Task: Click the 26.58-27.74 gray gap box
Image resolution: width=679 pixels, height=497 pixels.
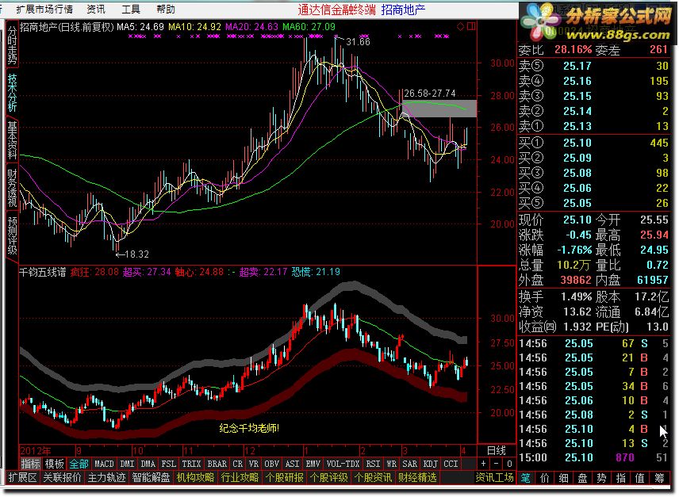Action: coord(439,109)
